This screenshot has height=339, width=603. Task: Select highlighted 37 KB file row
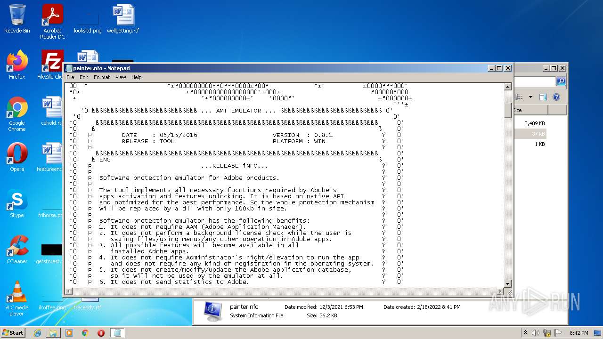[530, 134]
